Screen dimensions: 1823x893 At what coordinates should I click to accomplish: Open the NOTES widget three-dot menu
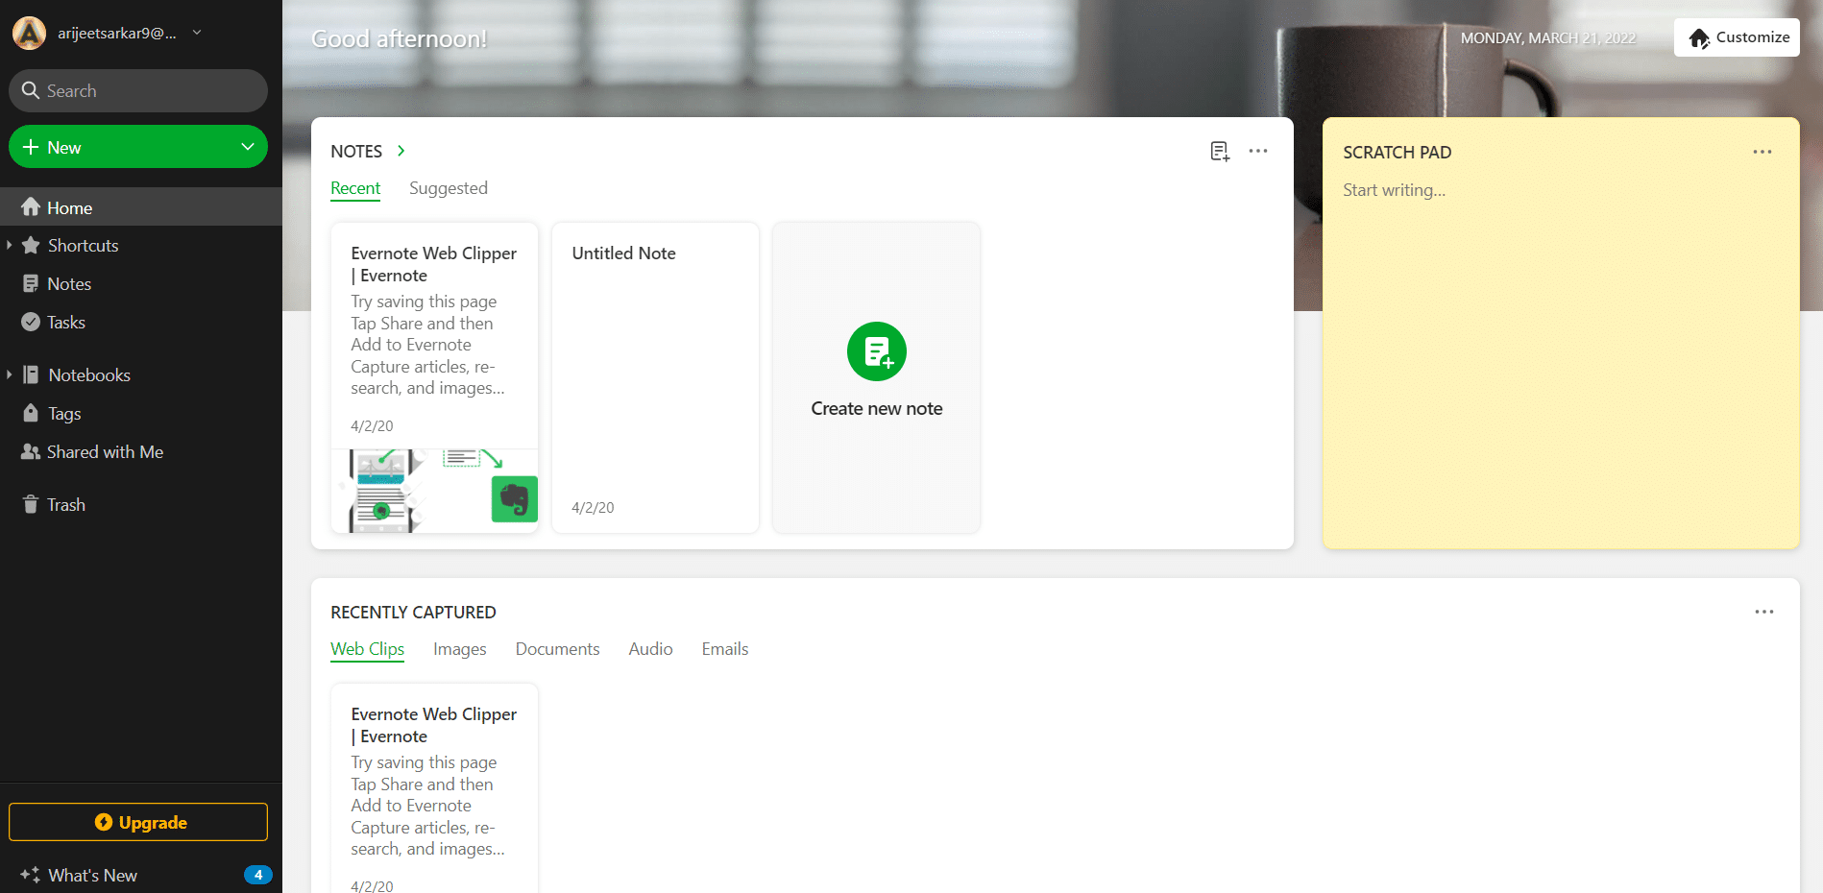1258,151
